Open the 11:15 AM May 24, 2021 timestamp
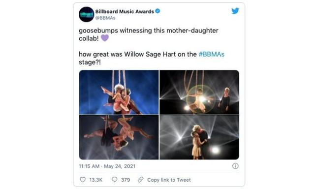This screenshot has width=315, height=189. point(107,166)
